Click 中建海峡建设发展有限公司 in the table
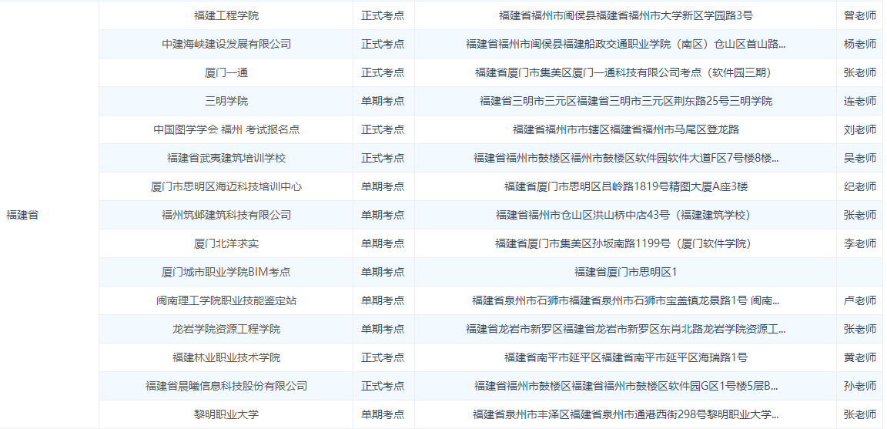887x429 pixels. tap(226, 44)
